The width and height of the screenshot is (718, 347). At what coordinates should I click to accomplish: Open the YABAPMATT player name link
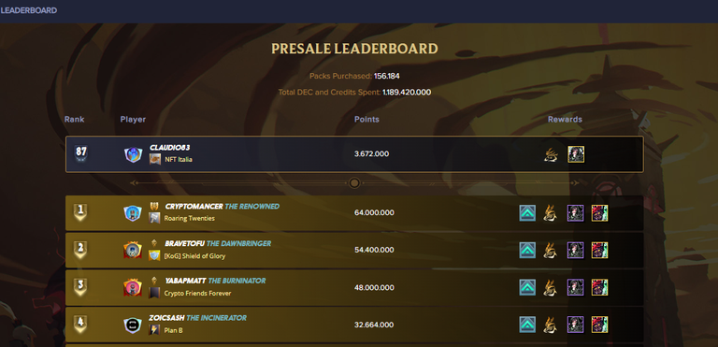click(185, 281)
